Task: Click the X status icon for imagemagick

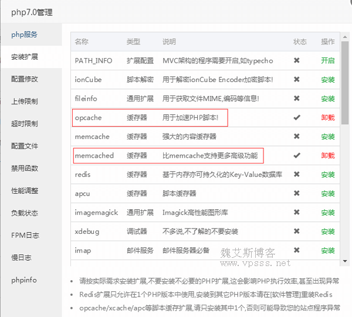Action: pyautogui.click(x=297, y=212)
